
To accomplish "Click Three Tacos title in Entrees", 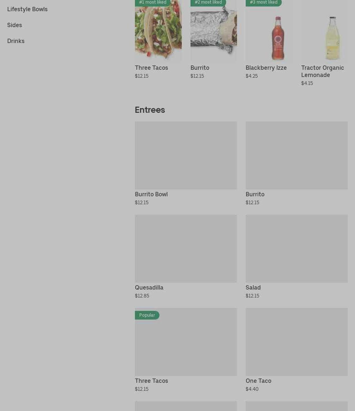I will [x=152, y=381].
